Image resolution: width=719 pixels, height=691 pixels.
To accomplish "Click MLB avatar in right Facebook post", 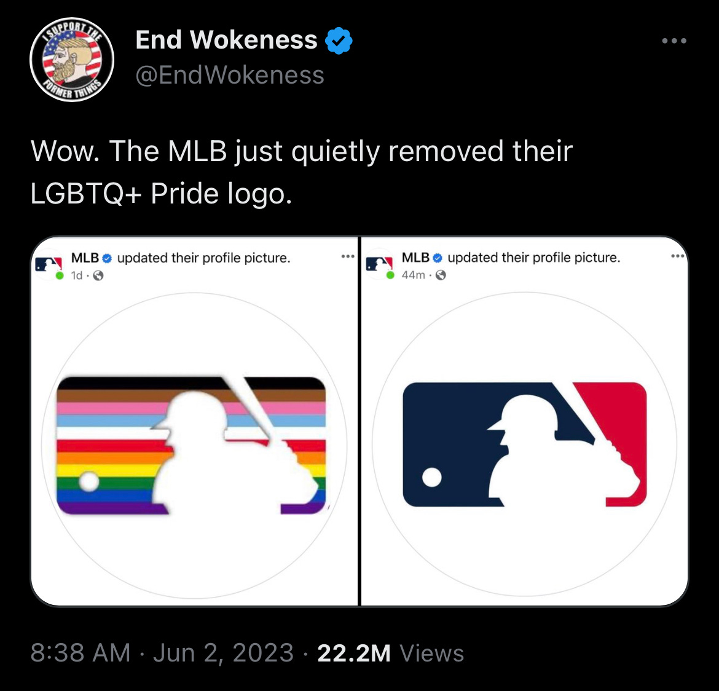I will coord(379,264).
